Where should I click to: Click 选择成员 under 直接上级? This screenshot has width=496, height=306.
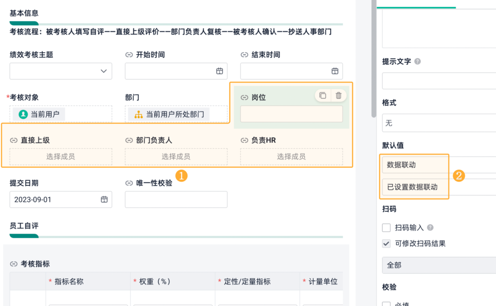(61, 157)
